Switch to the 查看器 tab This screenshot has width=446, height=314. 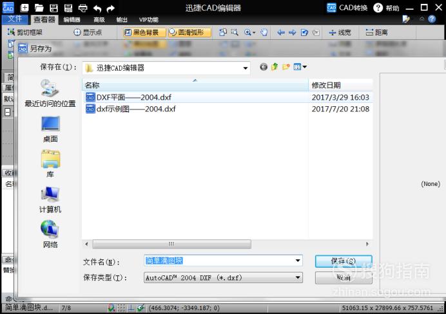tap(44, 19)
